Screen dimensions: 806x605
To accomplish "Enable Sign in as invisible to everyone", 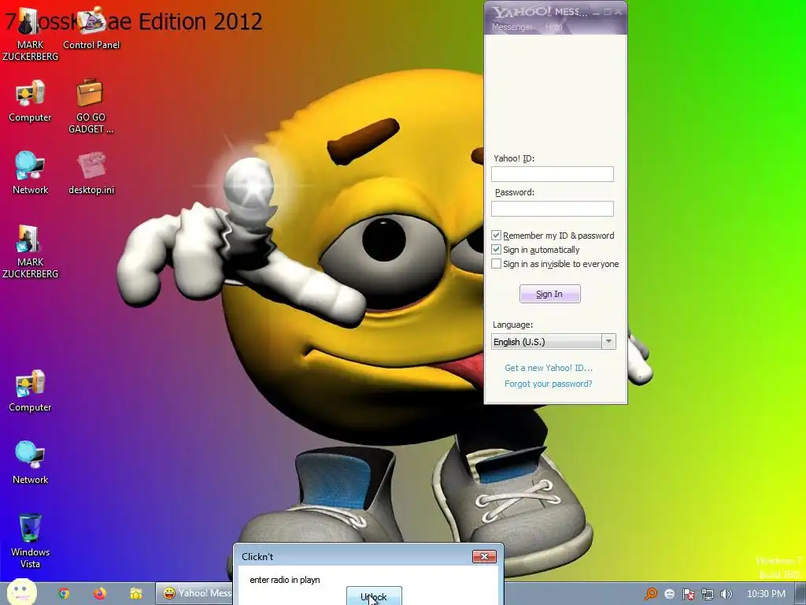I will click(x=496, y=264).
